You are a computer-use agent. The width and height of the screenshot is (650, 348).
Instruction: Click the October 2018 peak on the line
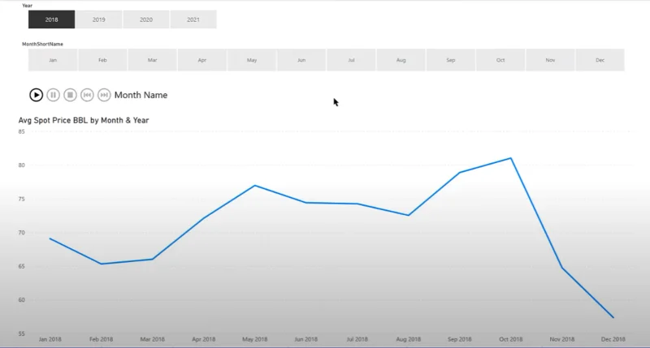pos(511,158)
